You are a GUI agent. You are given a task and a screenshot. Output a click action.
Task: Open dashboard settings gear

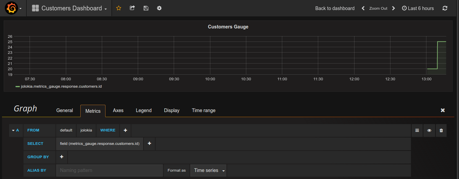pyautogui.click(x=159, y=8)
